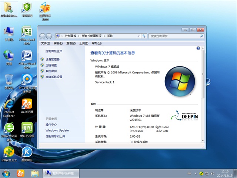This screenshot has width=237, height=178.
Task: Expand the 所有控制面板项 breadcrumb arrow
Action: click(105, 36)
